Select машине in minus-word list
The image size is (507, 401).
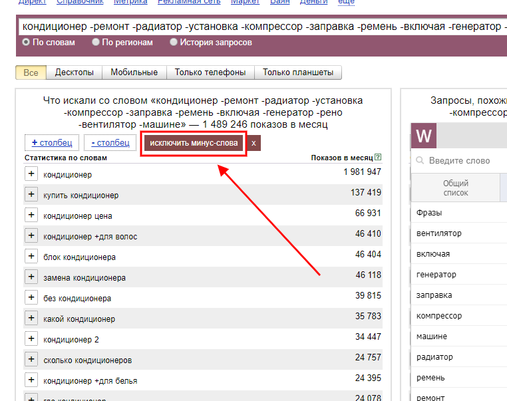pyautogui.click(x=459, y=336)
